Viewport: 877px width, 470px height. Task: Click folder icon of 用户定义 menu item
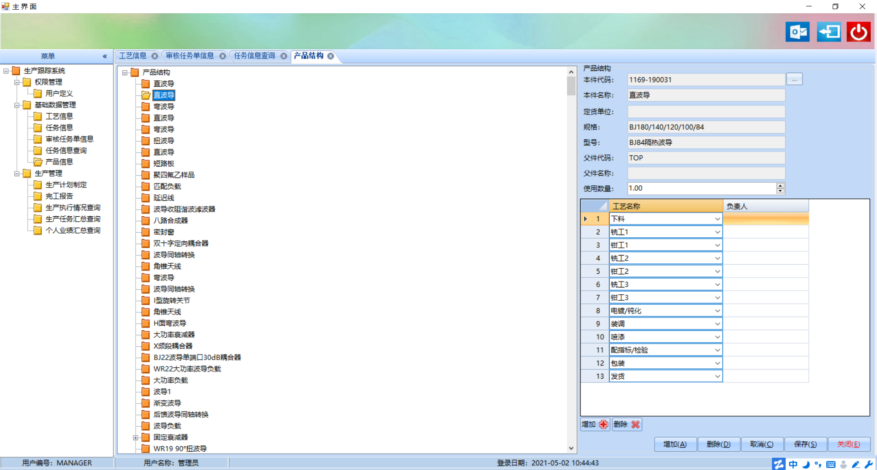tap(38, 93)
